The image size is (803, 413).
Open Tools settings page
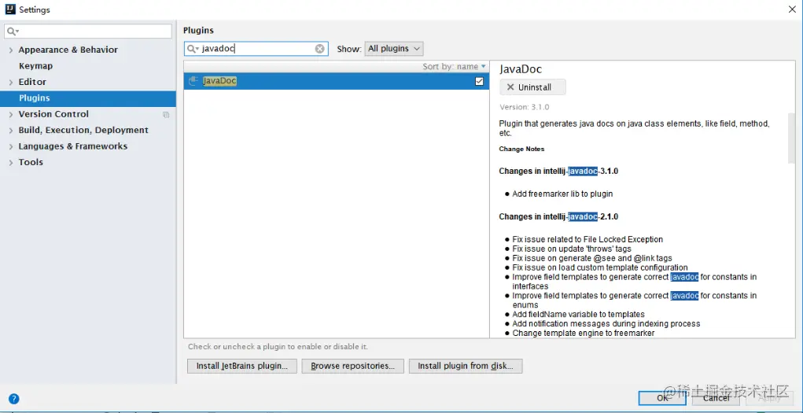pos(31,162)
